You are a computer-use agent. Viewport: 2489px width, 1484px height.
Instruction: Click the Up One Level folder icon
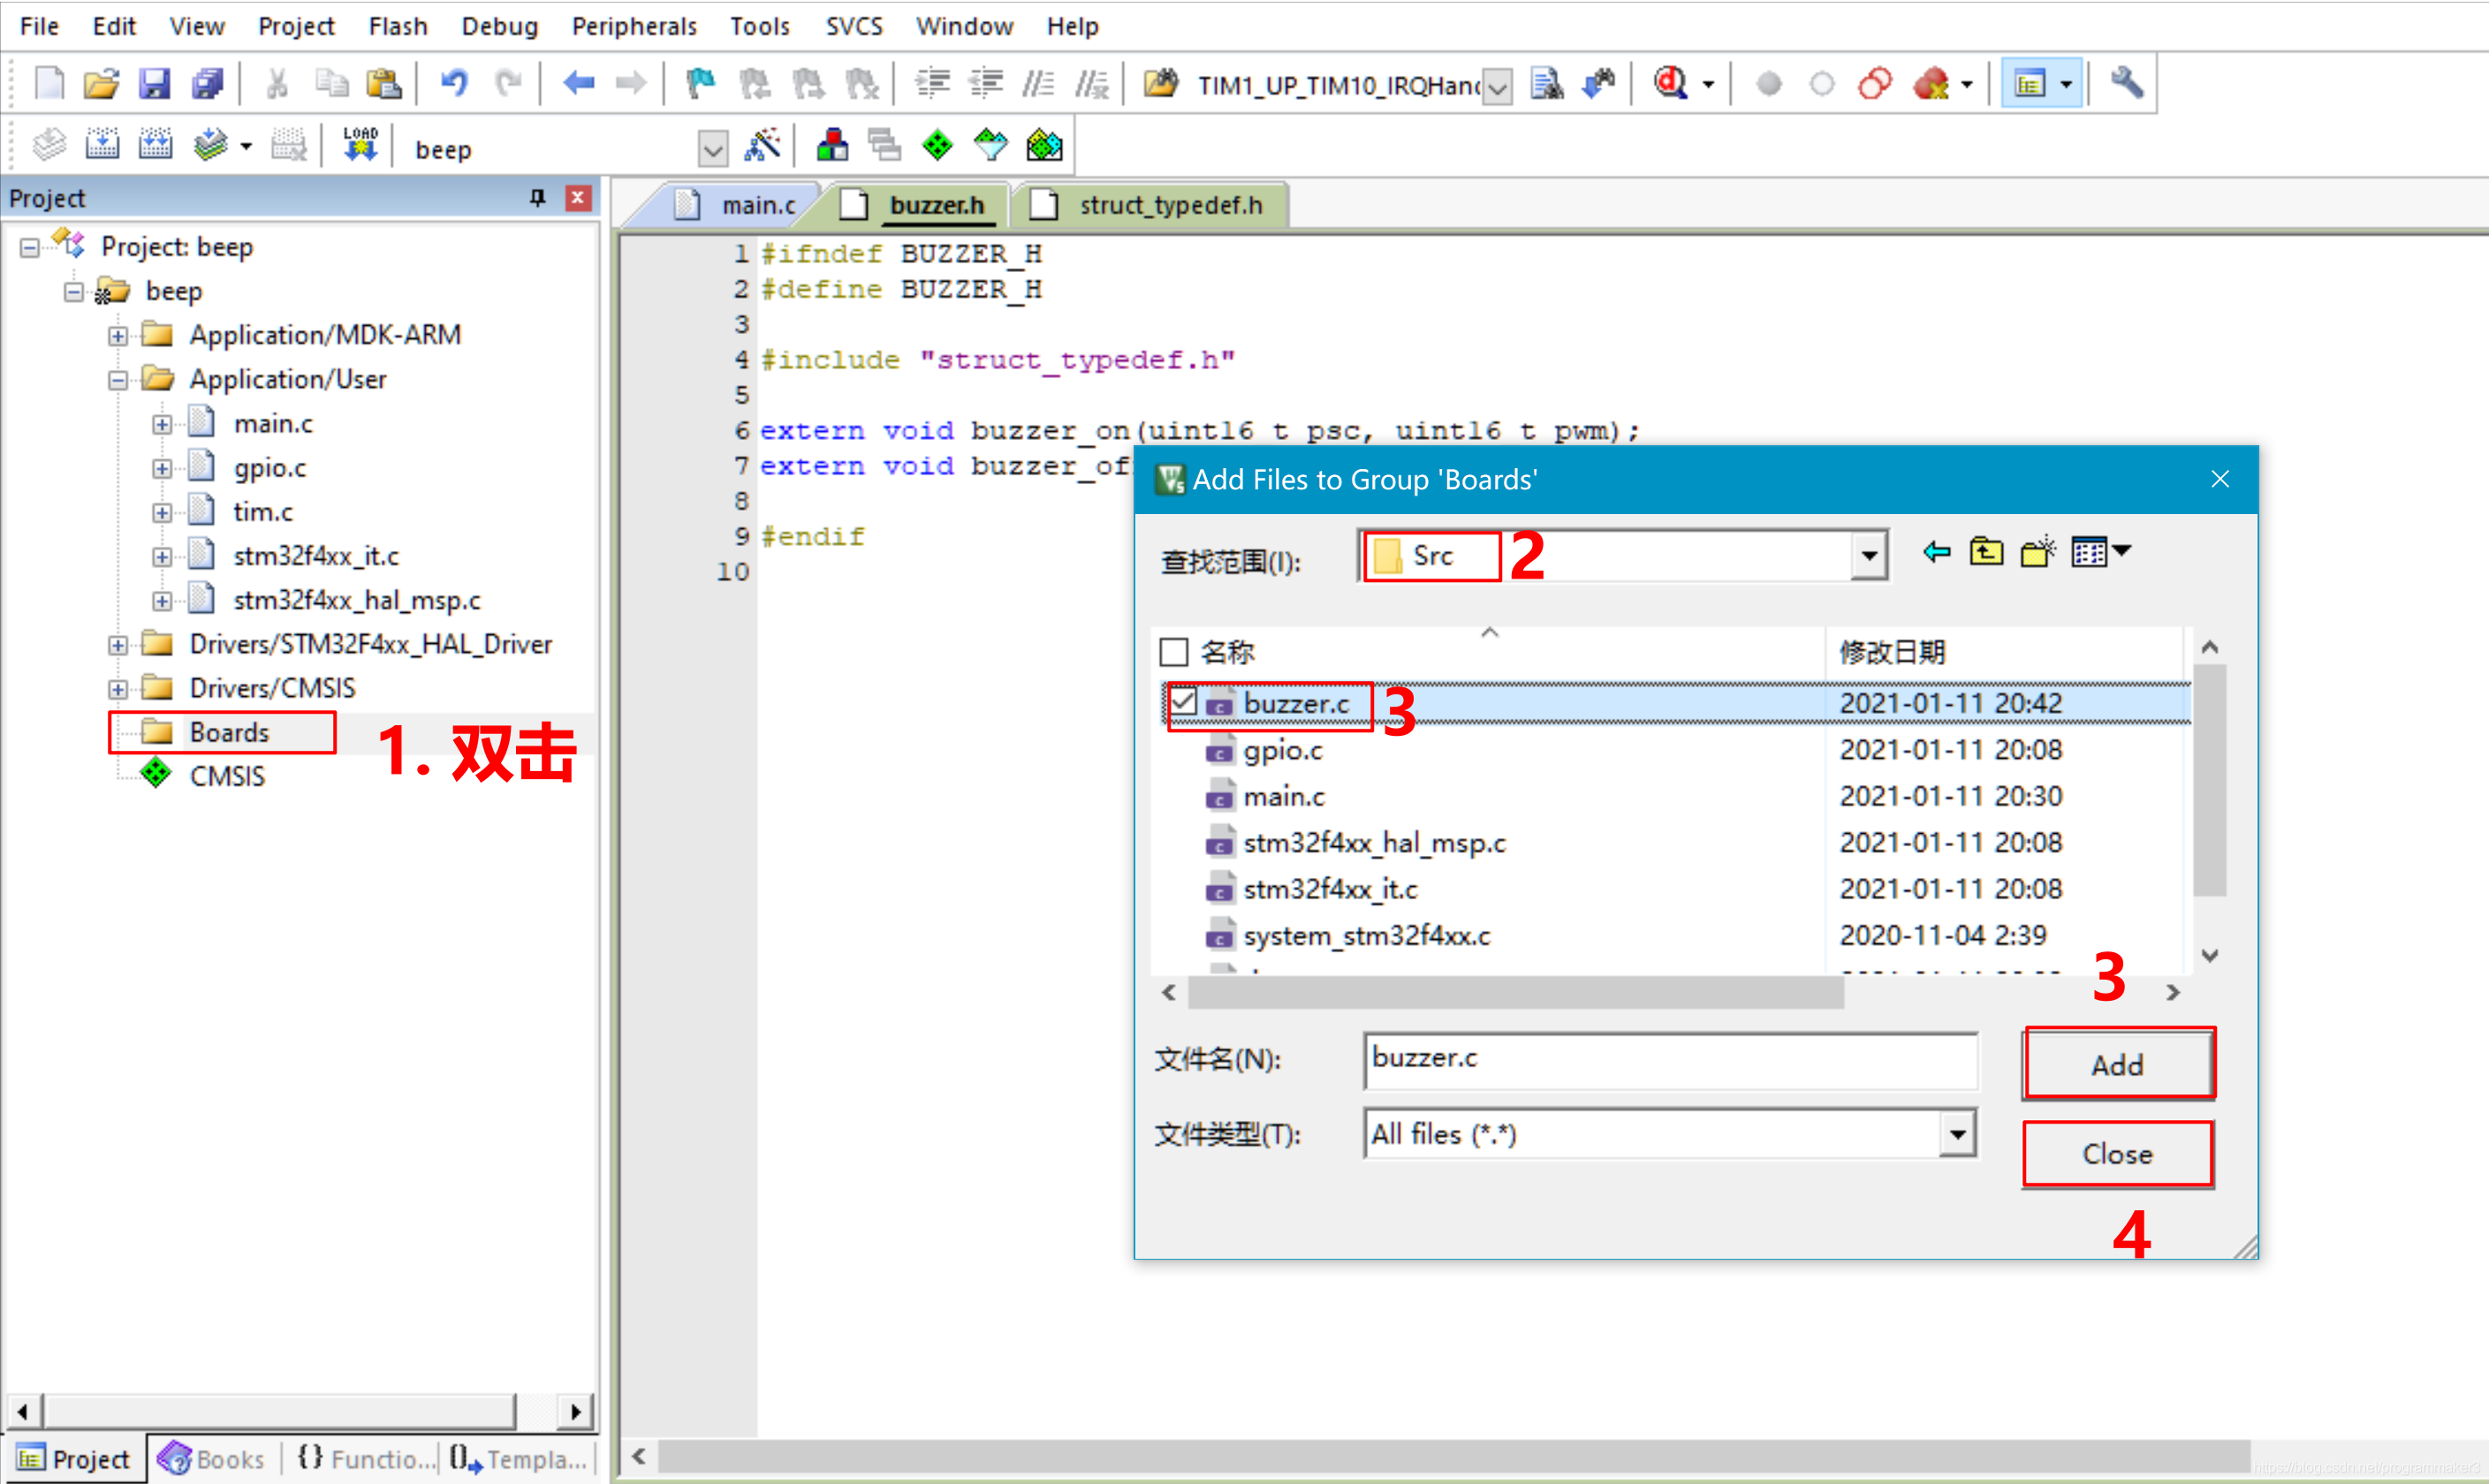[x=1986, y=553]
